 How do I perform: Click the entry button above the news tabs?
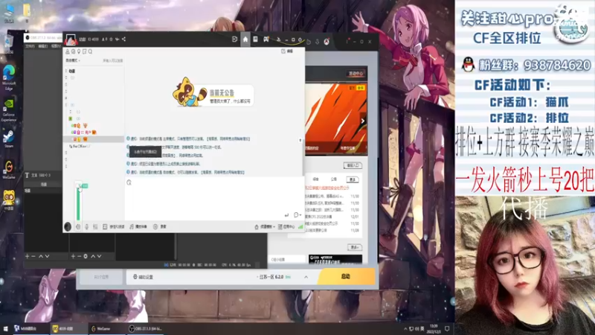click(x=353, y=165)
